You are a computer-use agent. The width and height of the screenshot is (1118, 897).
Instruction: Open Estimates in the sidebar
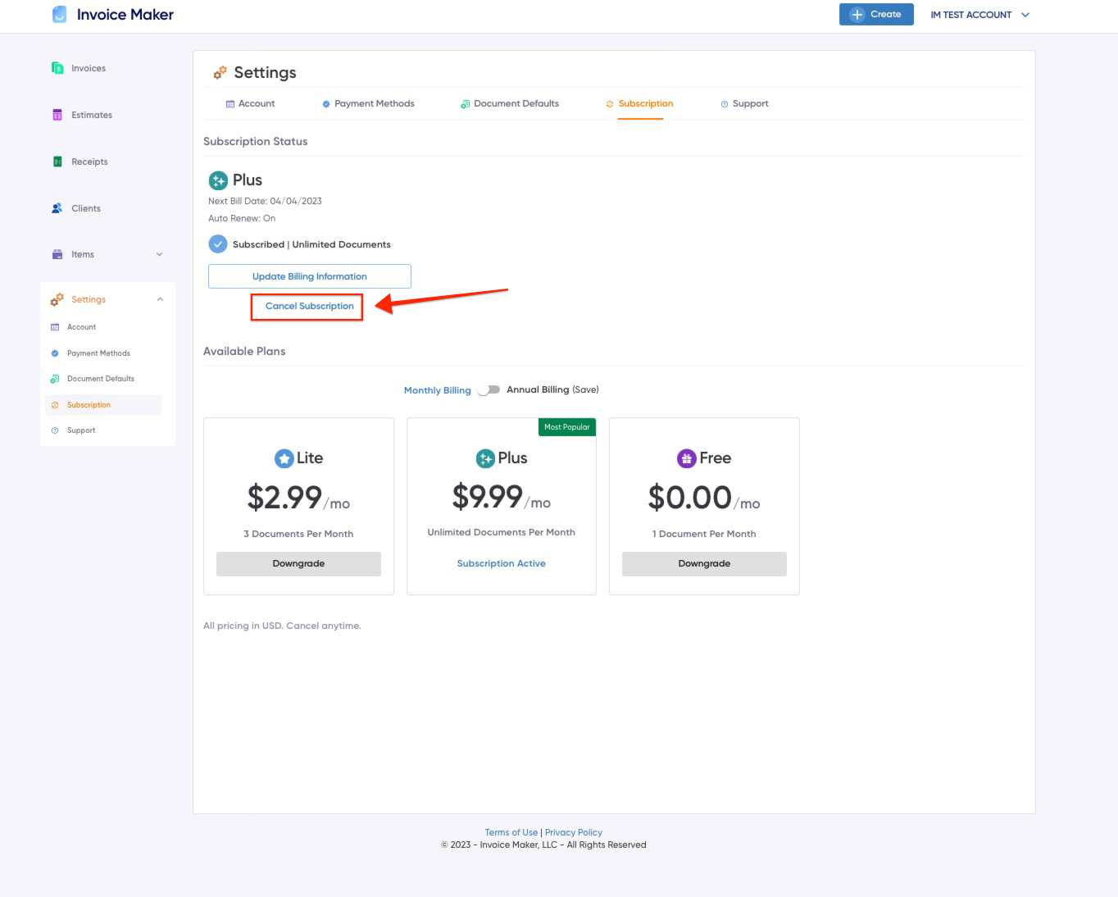(92, 116)
